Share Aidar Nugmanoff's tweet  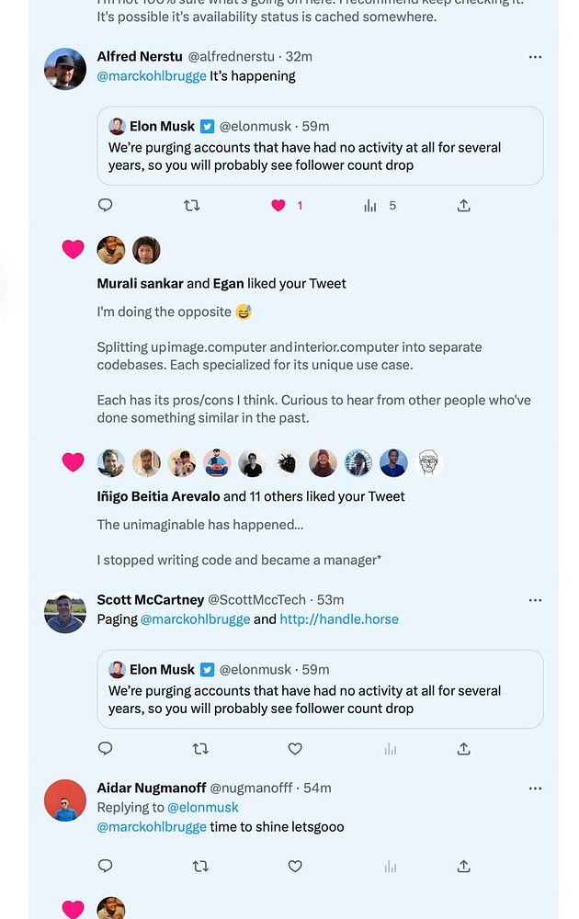[x=464, y=866]
